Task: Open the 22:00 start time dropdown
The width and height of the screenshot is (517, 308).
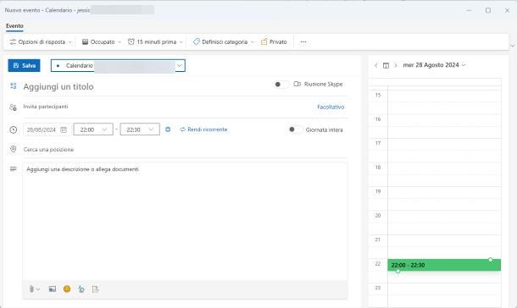Action: [x=93, y=129]
